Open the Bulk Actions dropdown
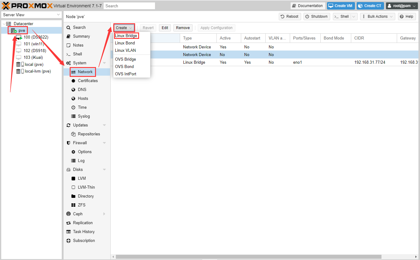The image size is (420, 260). tap(377, 17)
